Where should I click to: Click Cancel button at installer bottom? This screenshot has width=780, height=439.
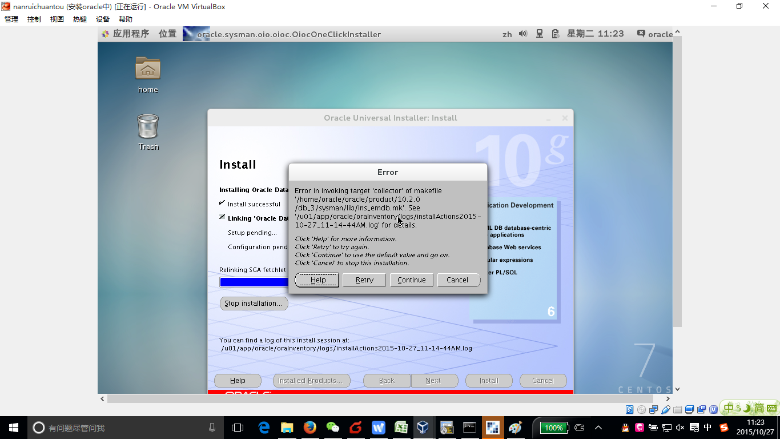tap(543, 381)
